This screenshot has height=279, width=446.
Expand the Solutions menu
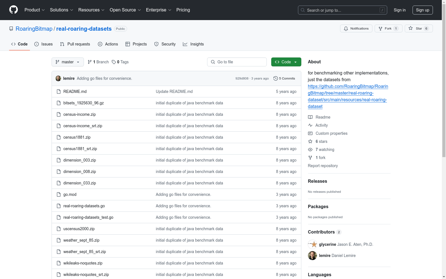(62, 10)
